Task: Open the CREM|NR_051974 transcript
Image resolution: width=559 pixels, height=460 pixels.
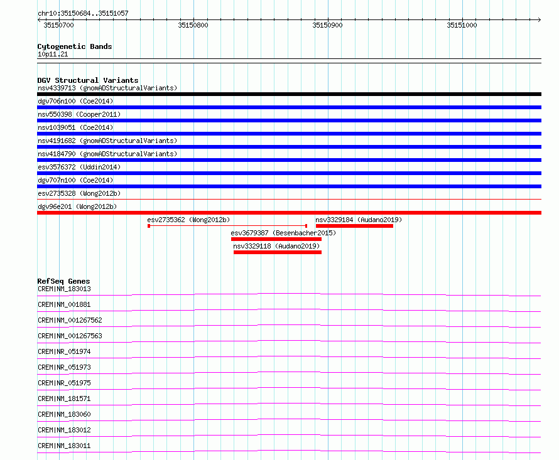Action: (x=64, y=351)
